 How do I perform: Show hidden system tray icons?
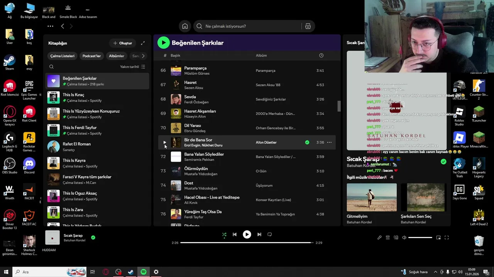point(436,272)
